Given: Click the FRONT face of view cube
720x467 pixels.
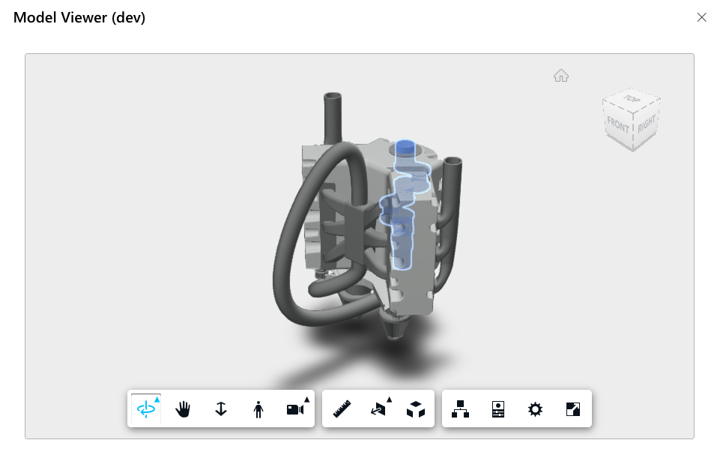Looking at the screenshot, I should (618, 124).
